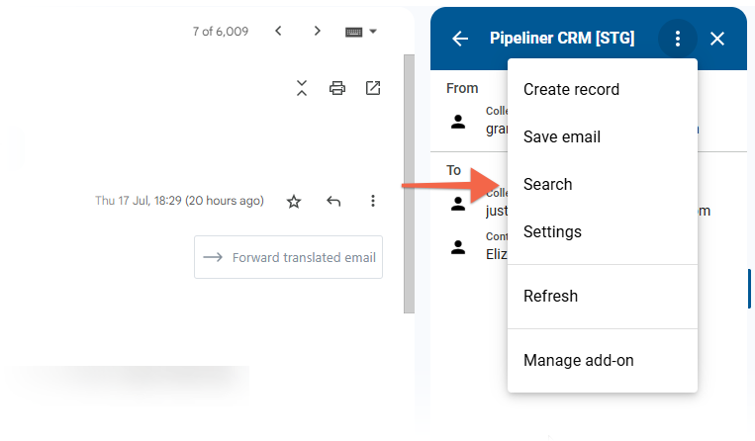Image resolution: width=755 pixels, height=441 pixels.
Task: Select Manage add-on menu entry
Action: tap(578, 360)
